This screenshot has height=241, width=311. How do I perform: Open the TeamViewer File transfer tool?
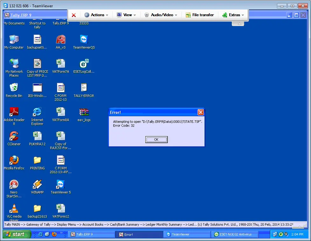[200, 15]
